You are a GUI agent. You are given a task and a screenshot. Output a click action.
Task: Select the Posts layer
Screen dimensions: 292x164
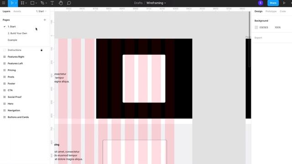tap(11, 77)
